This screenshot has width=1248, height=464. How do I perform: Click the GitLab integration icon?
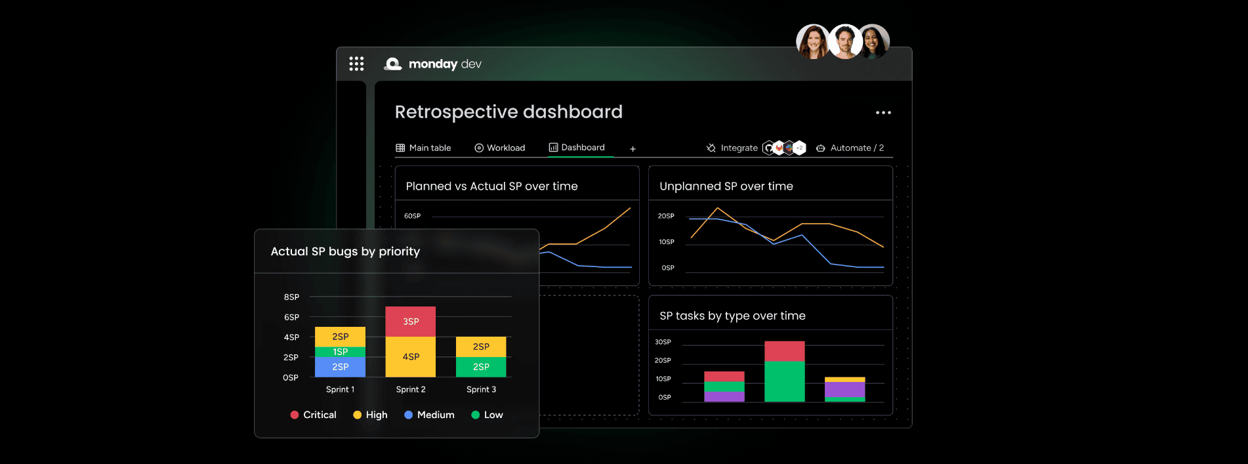pos(779,148)
